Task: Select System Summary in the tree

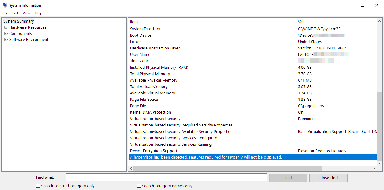Action: [x=19, y=21]
